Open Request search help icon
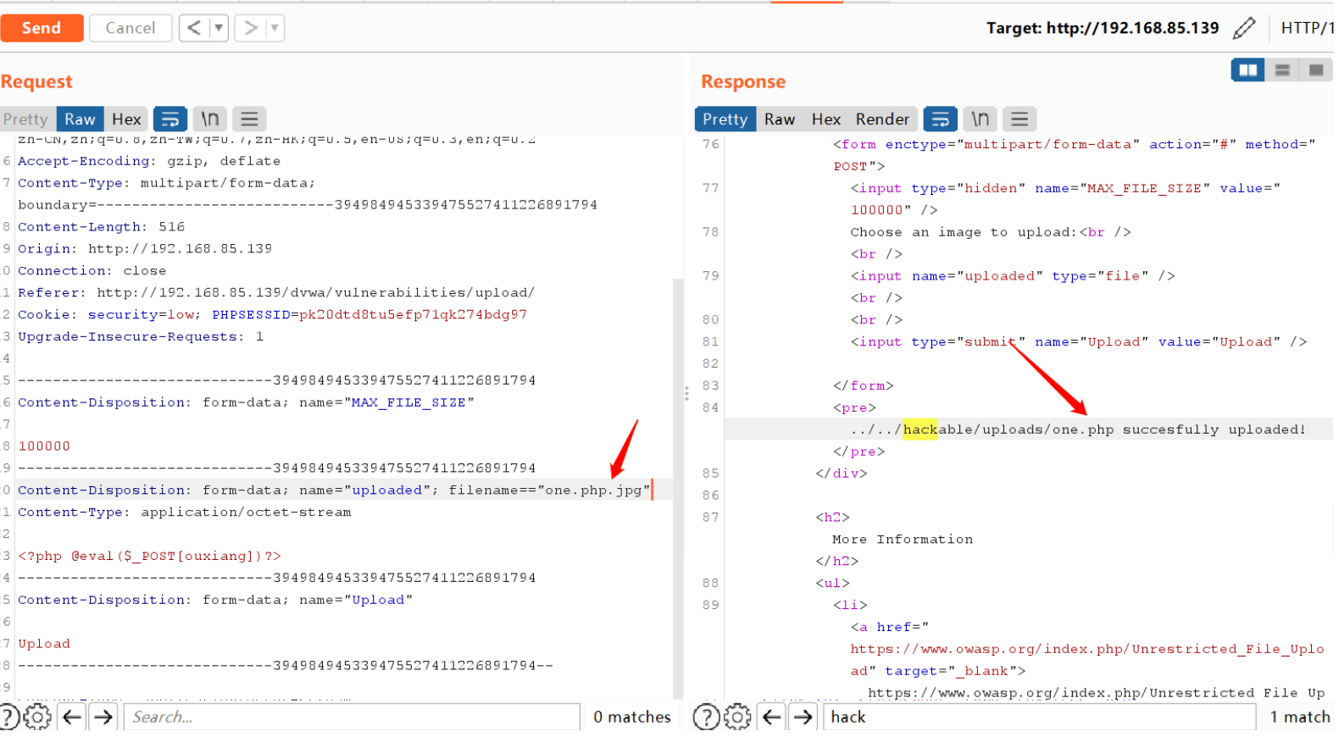The height and width of the screenshot is (737, 1339). [8, 718]
